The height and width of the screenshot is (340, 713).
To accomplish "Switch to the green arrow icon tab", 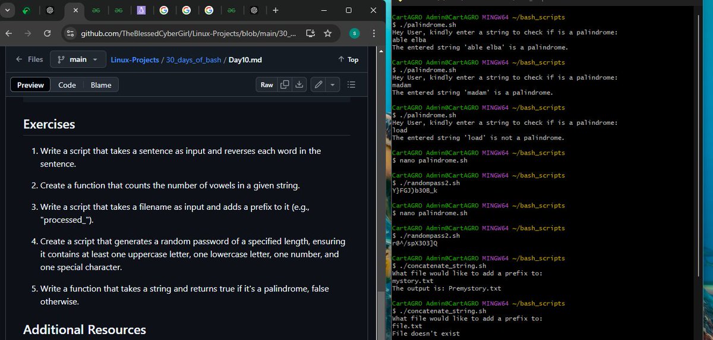I will (26, 10).
